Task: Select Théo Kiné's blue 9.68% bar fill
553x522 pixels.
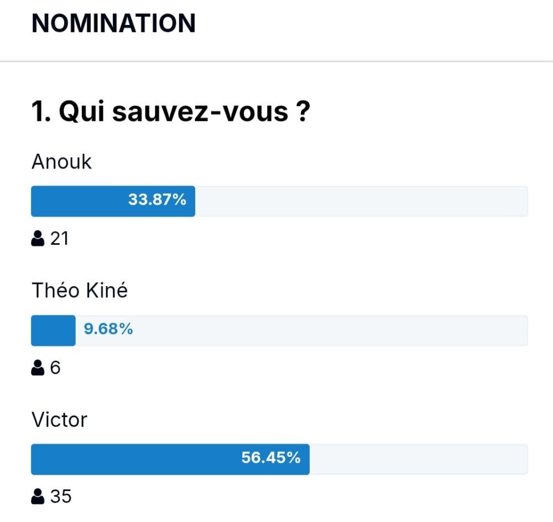Action: (53, 330)
